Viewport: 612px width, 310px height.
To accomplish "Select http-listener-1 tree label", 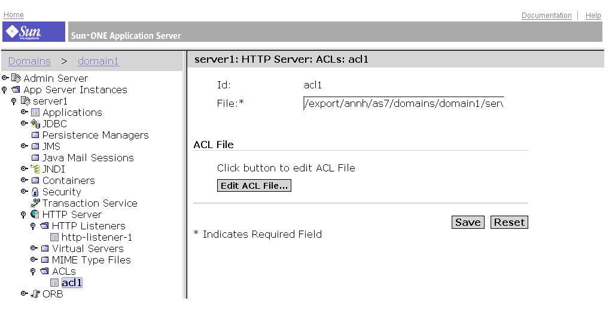I will pos(97,237).
